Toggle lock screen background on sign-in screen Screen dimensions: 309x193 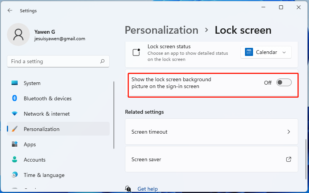point(284,82)
